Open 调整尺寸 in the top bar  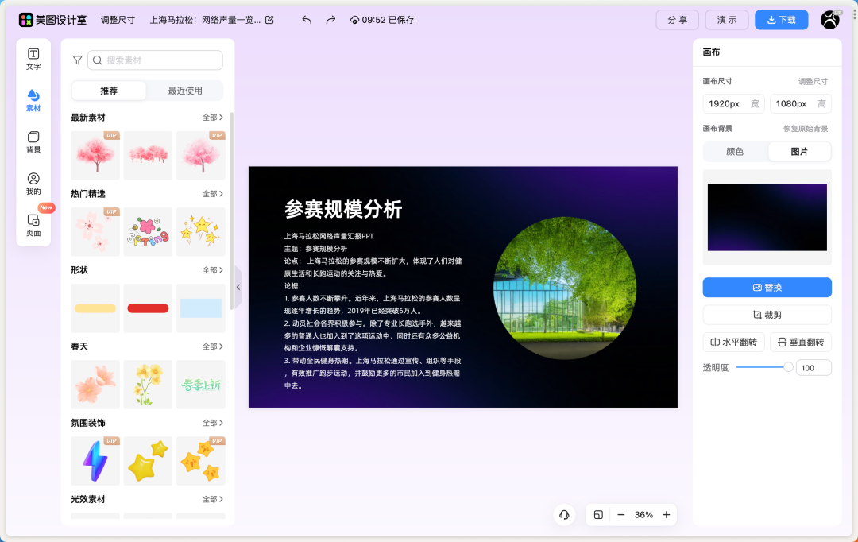118,20
